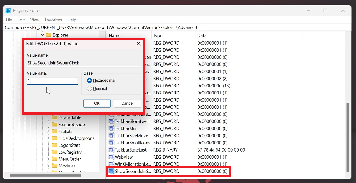Open the Edit menu

21,20
